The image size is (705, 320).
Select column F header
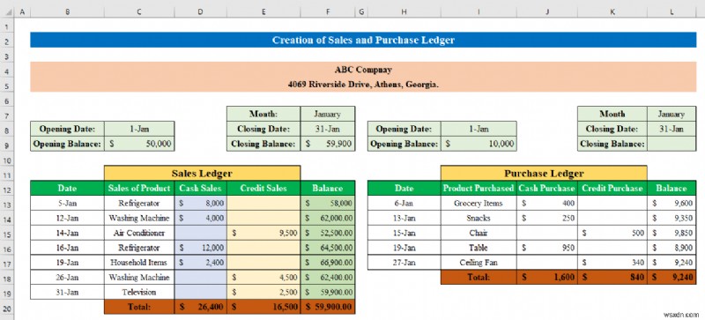(x=328, y=12)
